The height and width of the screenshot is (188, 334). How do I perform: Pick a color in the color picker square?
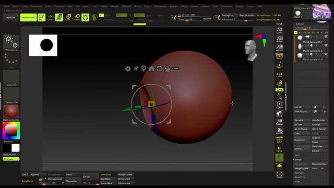[11, 130]
